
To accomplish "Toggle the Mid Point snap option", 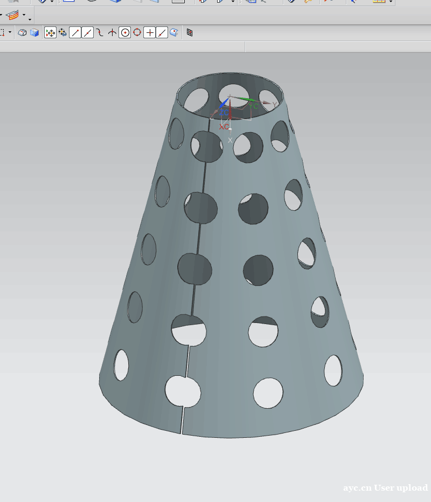I will [x=88, y=33].
